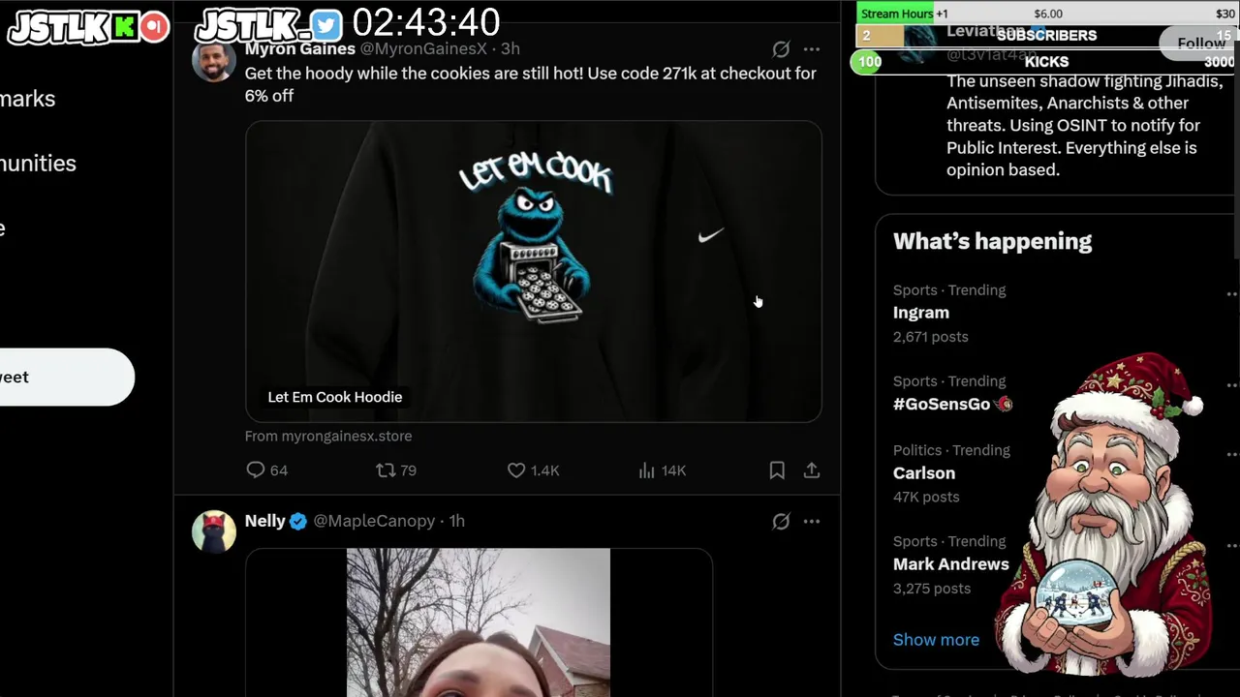Open the Ingram trending topic

(x=921, y=313)
